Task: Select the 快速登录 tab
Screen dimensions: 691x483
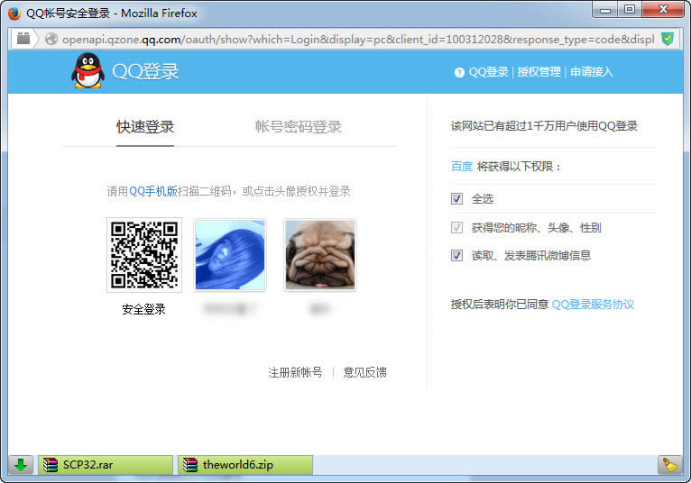Action: pyautogui.click(x=145, y=127)
